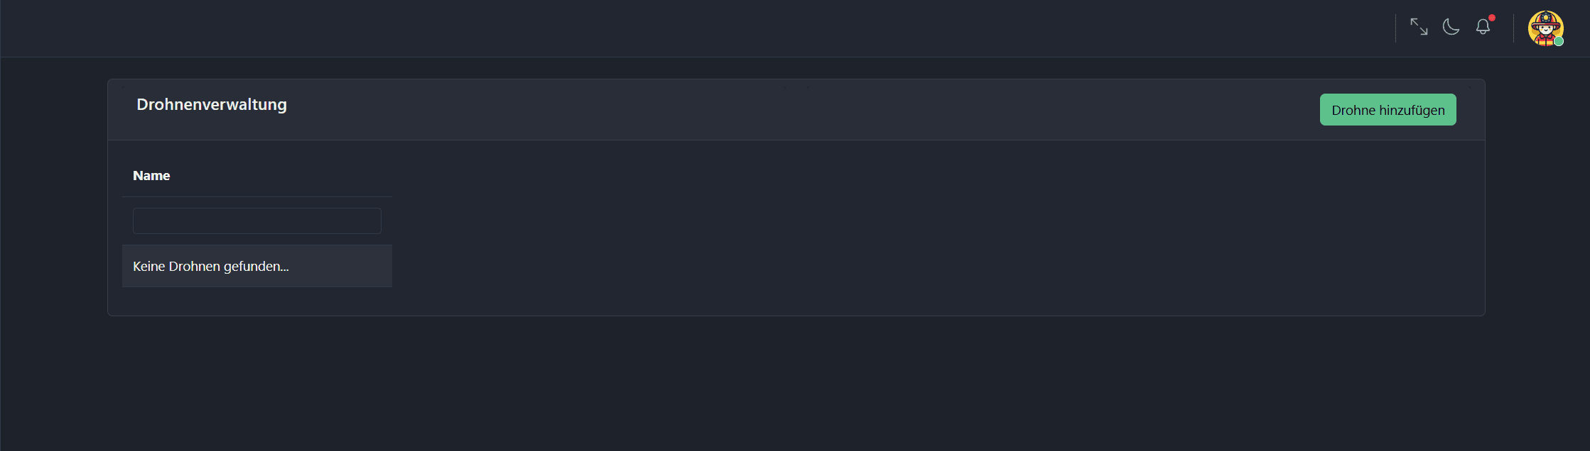Image resolution: width=1590 pixels, height=451 pixels.
Task: Select the 'Keine Drohnen gefunden...' row
Action: pos(256,267)
